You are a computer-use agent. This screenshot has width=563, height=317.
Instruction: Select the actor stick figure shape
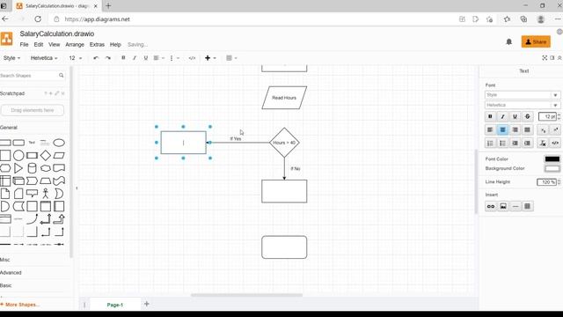(x=46, y=194)
